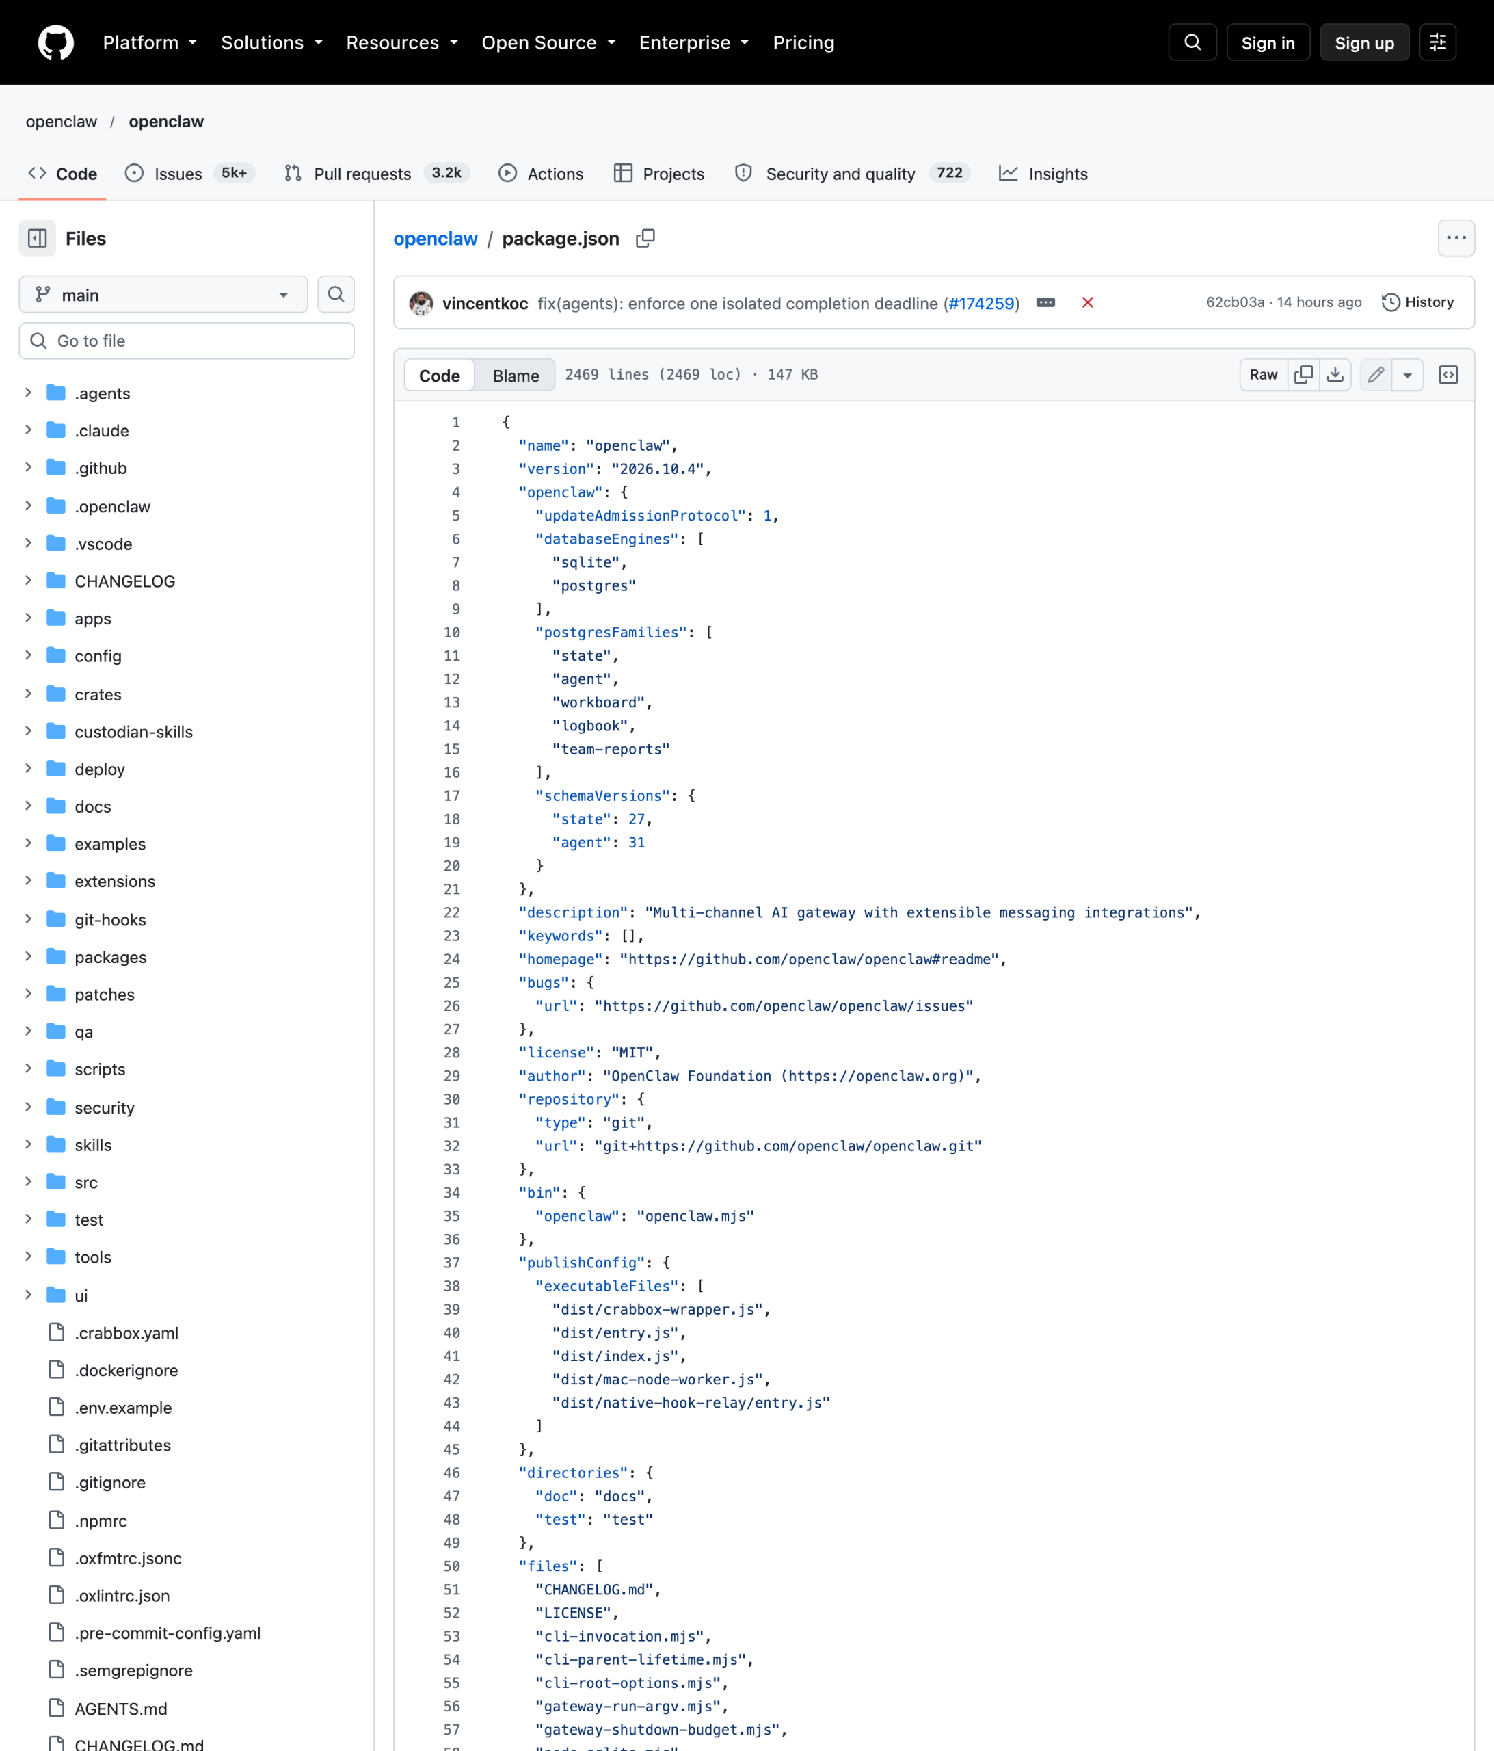The width and height of the screenshot is (1494, 1751).
Task: Open the search magnifier in header
Action: click(x=1192, y=42)
